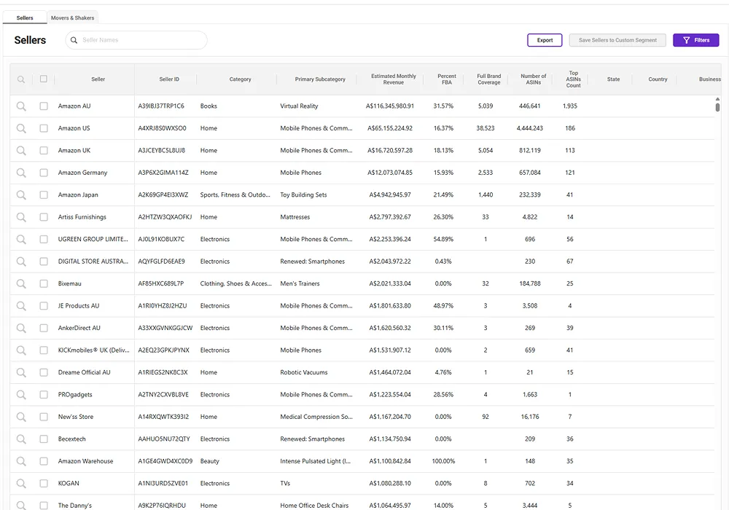Select the Sellers tab
The height and width of the screenshot is (510, 729).
point(25,17)
